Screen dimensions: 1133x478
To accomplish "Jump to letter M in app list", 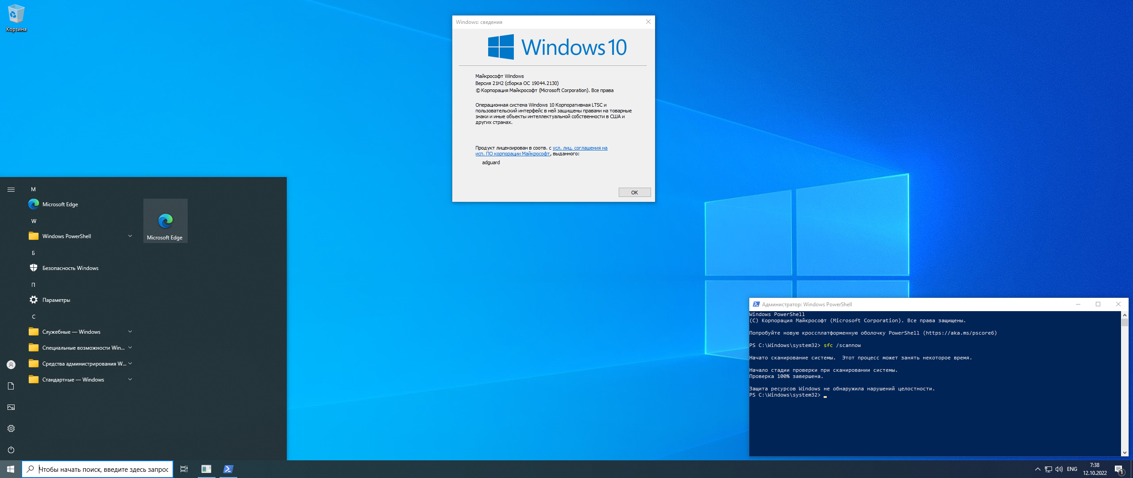I will pos(33,189).
